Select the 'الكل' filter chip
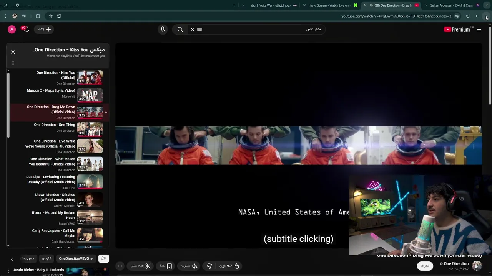 [104, 259]
